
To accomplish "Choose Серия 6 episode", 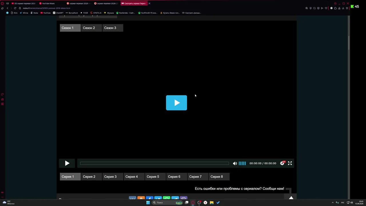I will [177, 177].
